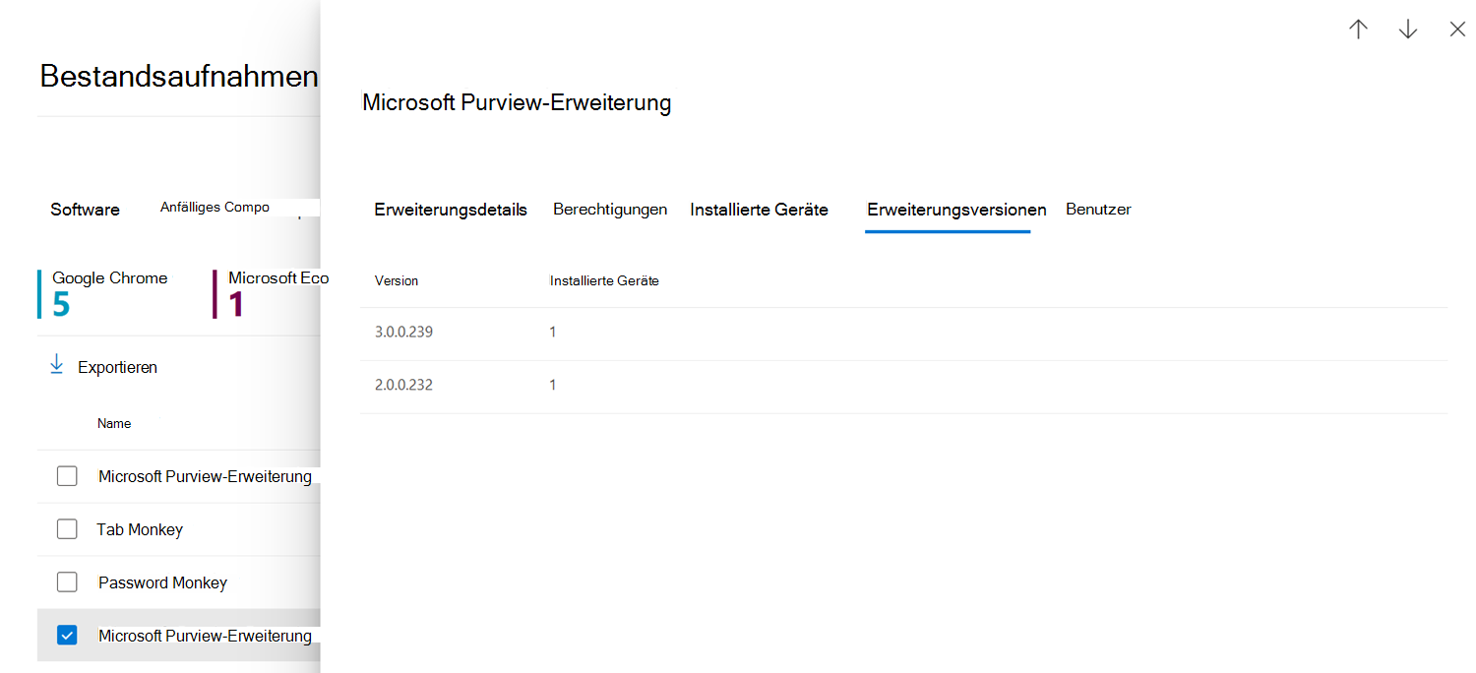The height and width of the screenshot is (673, 1476).
Task: Click the Exportieren label to export
Action: click(117, 367)
